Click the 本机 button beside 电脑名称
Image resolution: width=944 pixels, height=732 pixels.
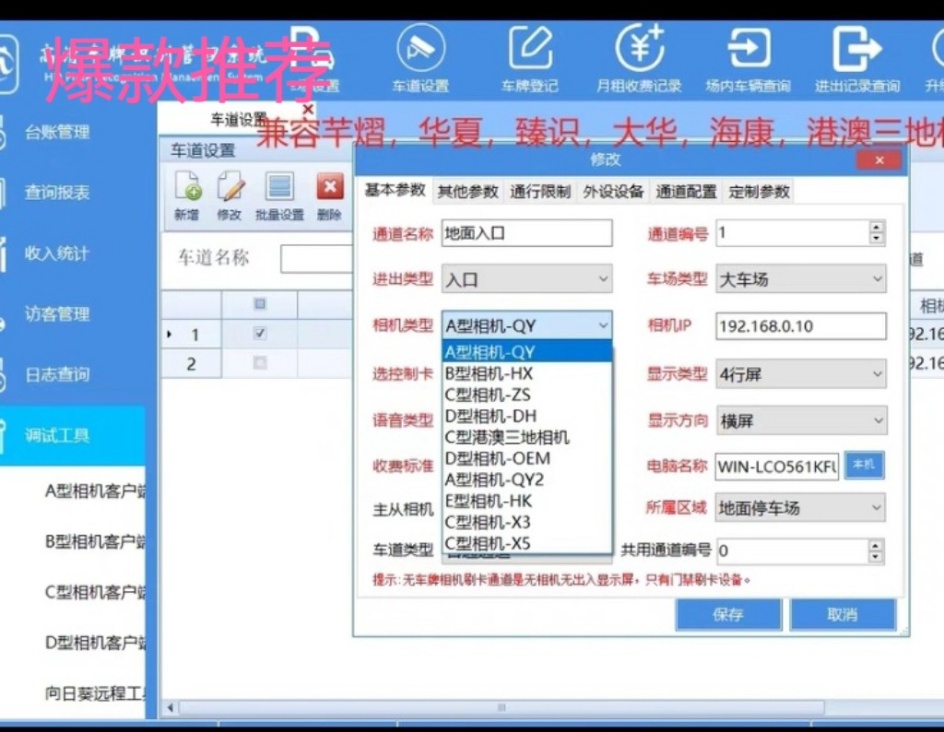coord(863,466)
